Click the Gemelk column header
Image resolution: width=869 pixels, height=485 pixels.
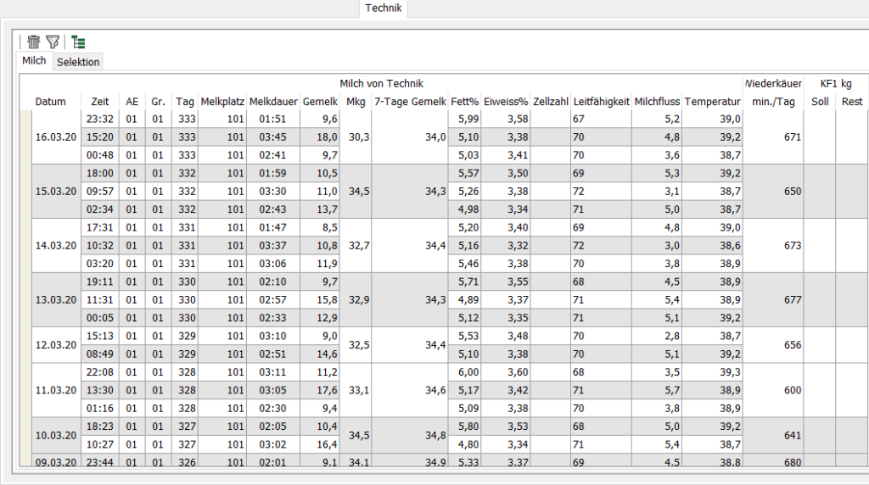coord(320,102)
